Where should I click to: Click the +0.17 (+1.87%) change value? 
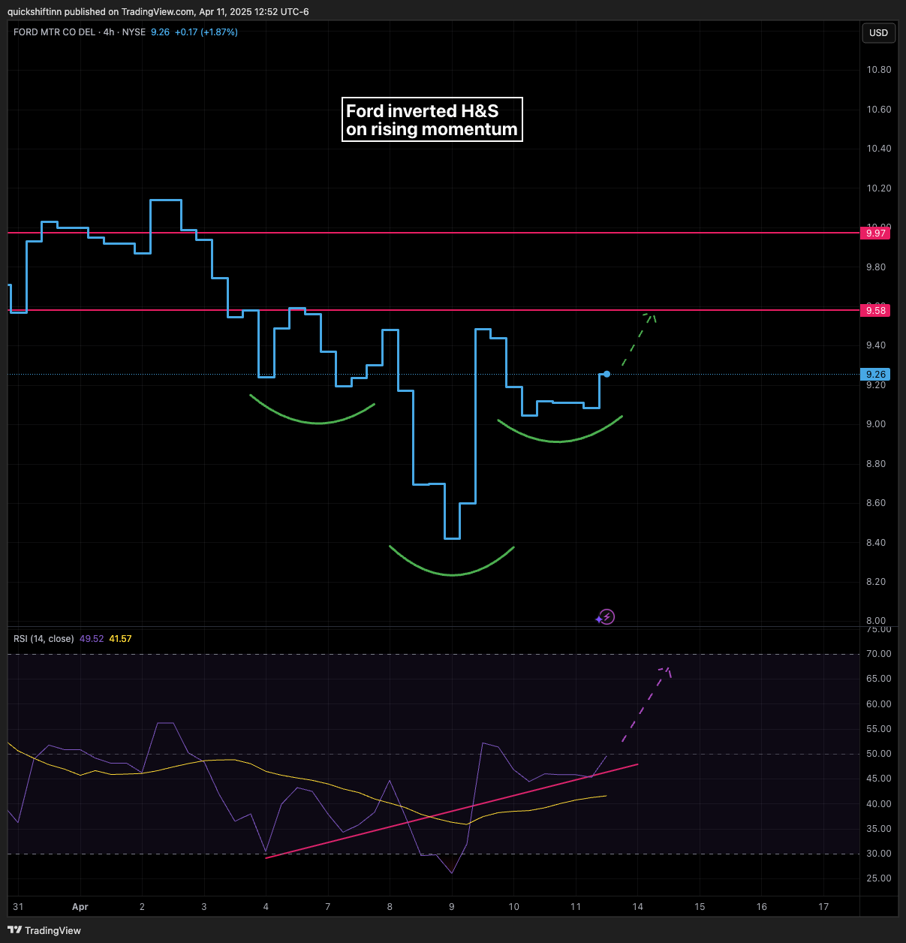(206, 32)
